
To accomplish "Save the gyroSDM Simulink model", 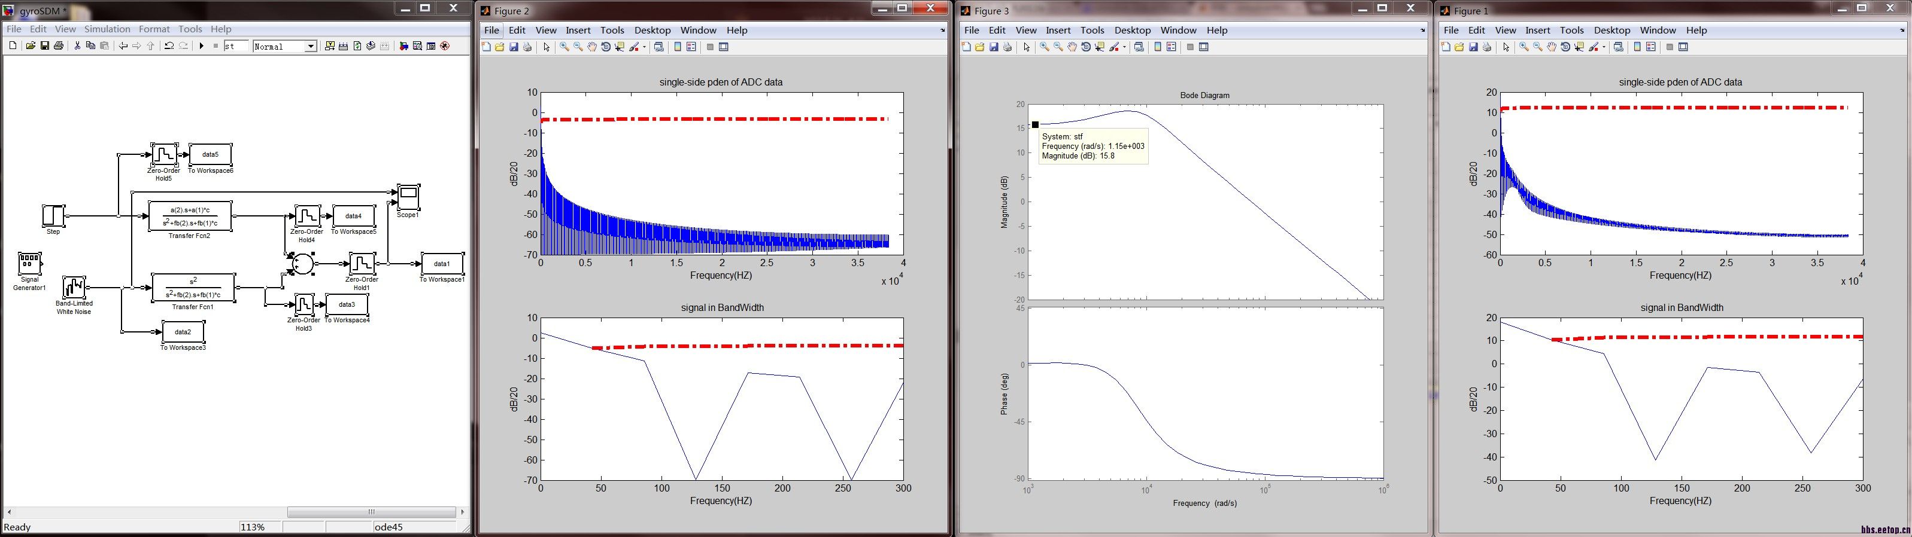I will pos(44,46).
